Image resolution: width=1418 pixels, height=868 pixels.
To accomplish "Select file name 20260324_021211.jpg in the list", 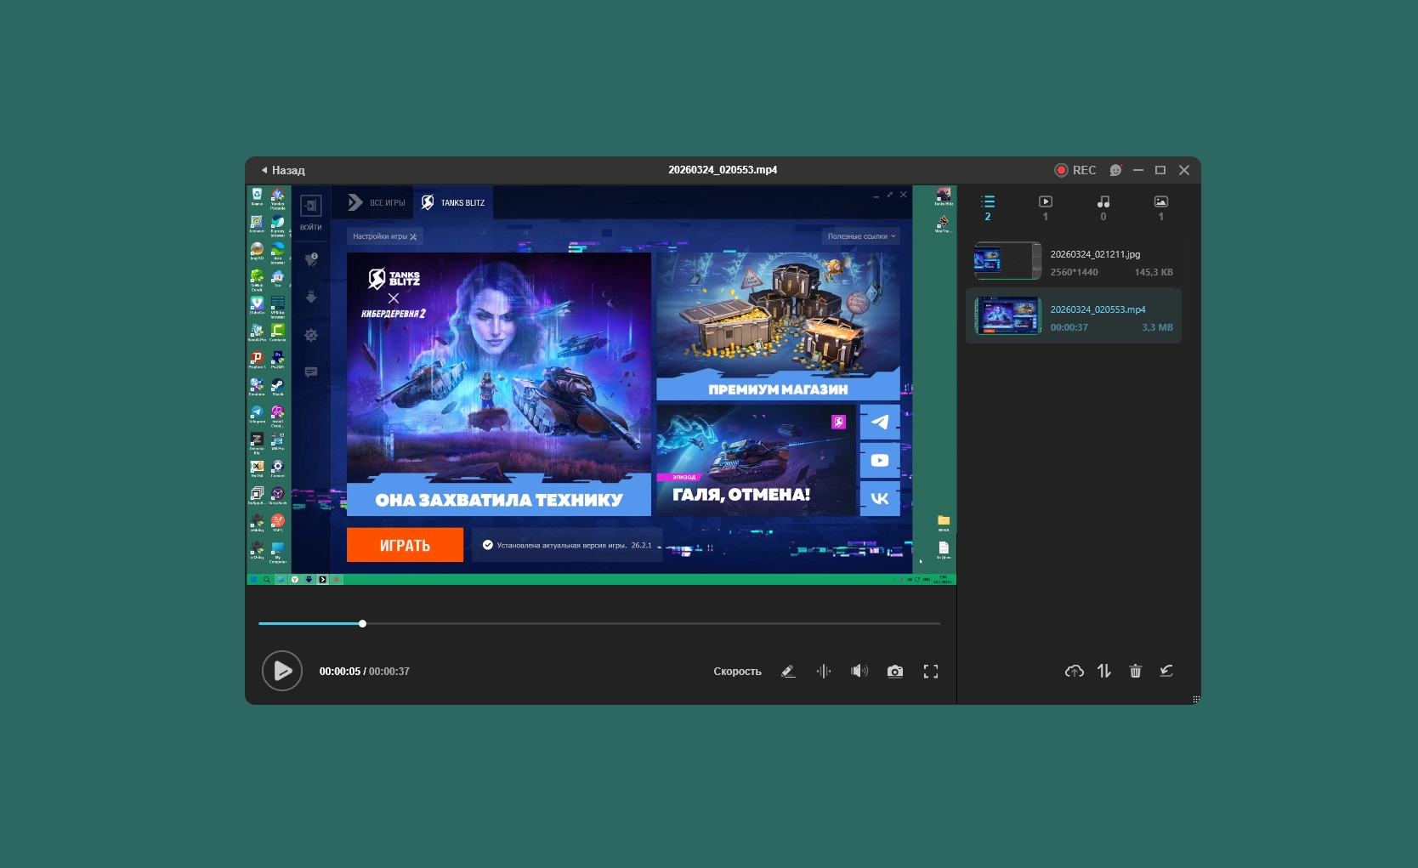I will (1095, 254).
